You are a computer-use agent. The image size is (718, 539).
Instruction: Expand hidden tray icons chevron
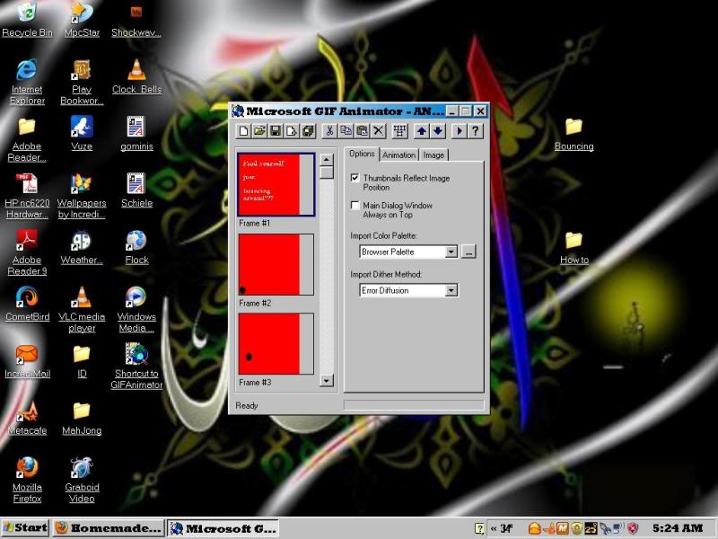[494, 528]
